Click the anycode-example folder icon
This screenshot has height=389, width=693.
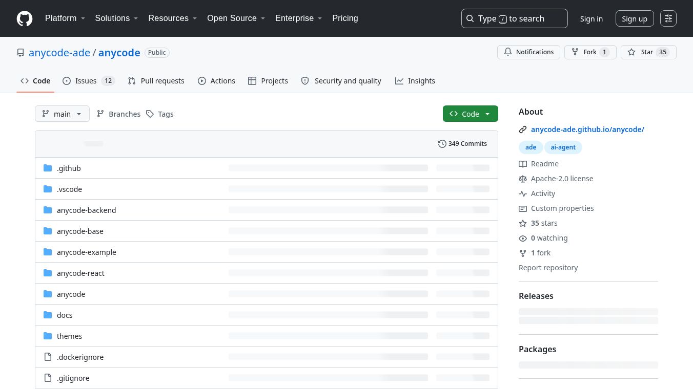(48, 252)
